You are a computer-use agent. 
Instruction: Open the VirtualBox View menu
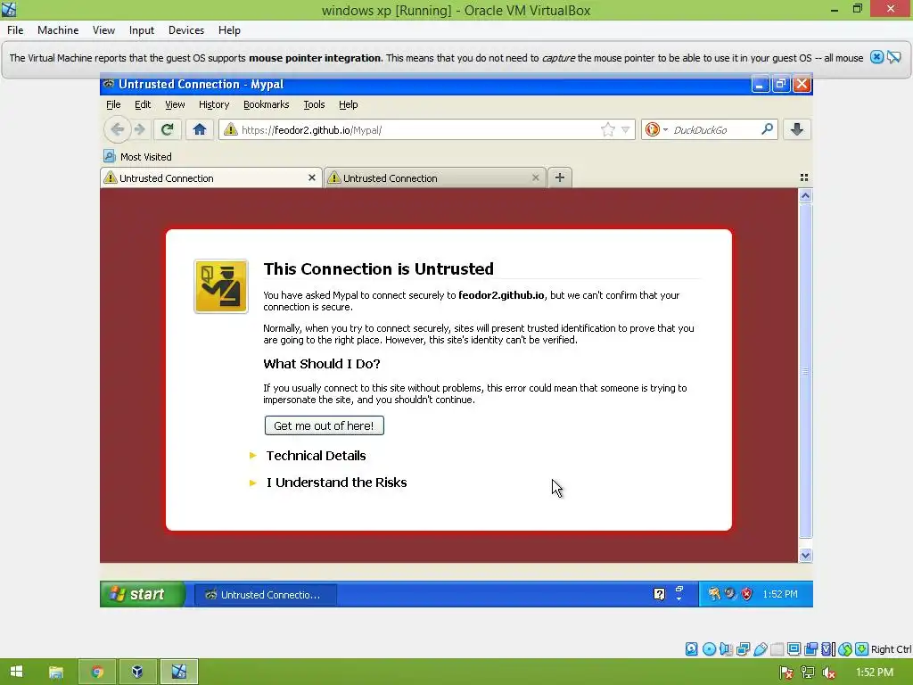103,30
